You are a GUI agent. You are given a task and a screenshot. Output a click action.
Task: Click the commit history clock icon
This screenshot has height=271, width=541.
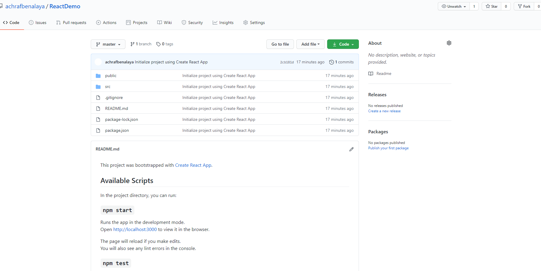tap(331, 62)
